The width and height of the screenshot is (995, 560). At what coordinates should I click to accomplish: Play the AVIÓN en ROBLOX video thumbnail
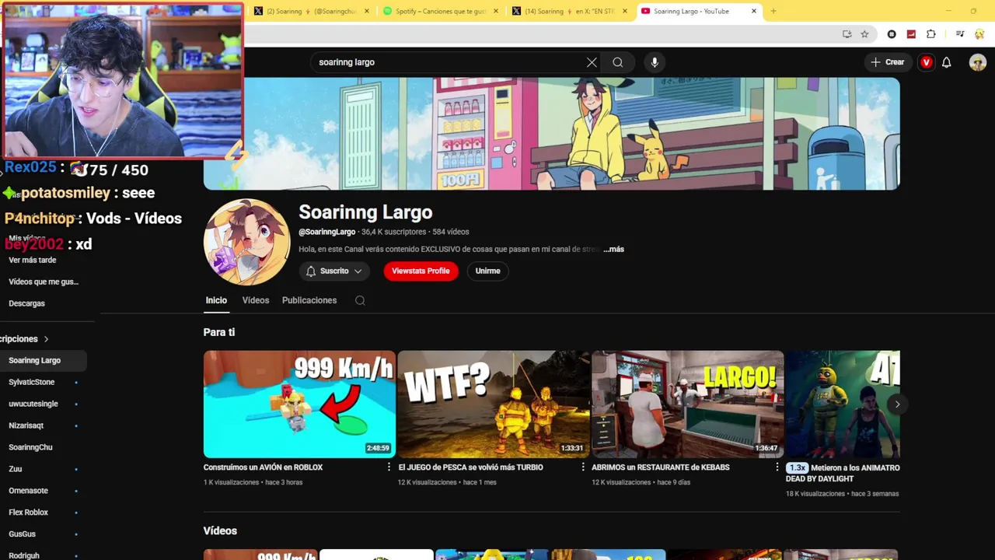(299, 404)
